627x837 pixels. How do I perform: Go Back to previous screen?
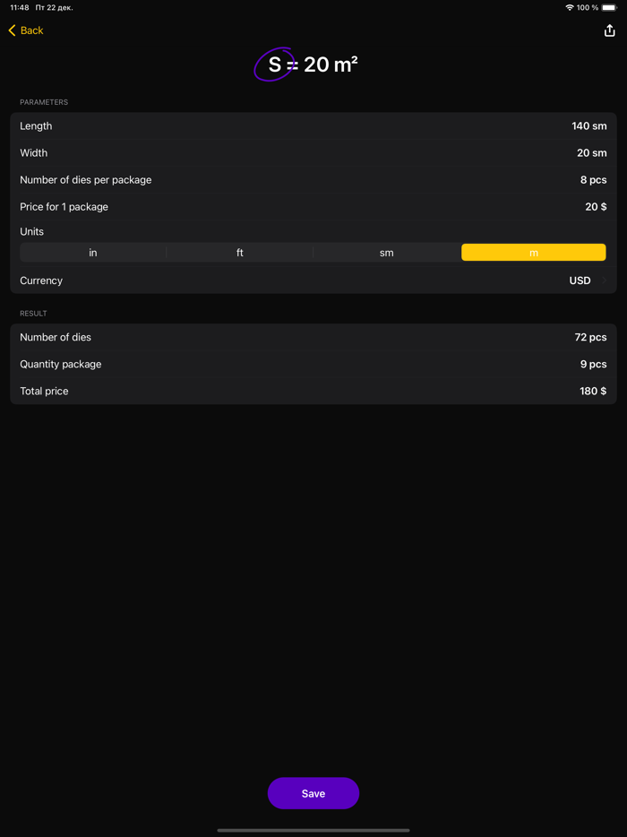coord(26,30)
